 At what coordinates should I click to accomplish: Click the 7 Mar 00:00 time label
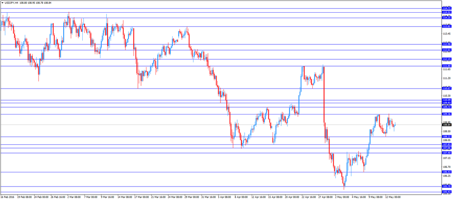tap(91, 197)
